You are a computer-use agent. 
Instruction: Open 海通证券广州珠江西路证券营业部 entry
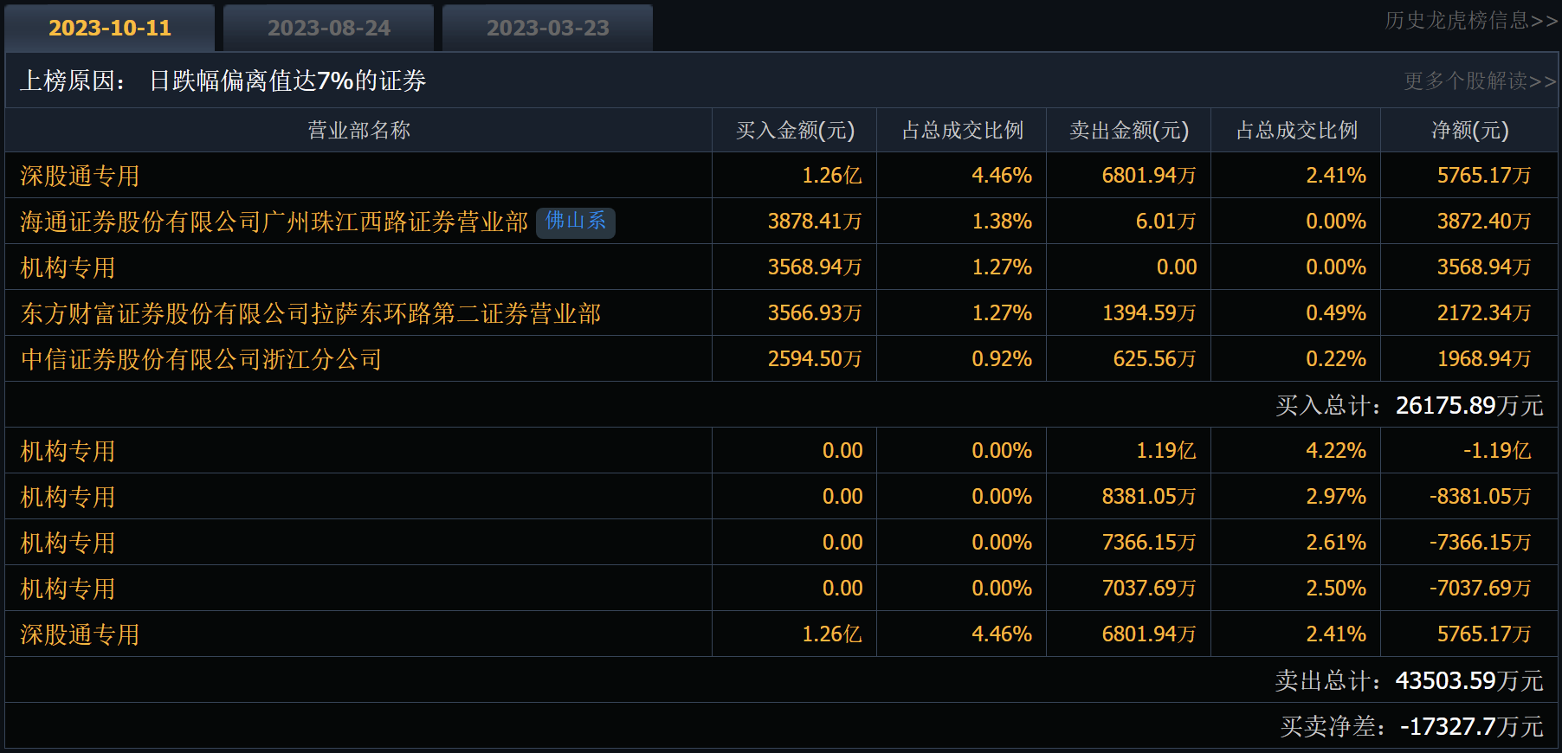274,222
